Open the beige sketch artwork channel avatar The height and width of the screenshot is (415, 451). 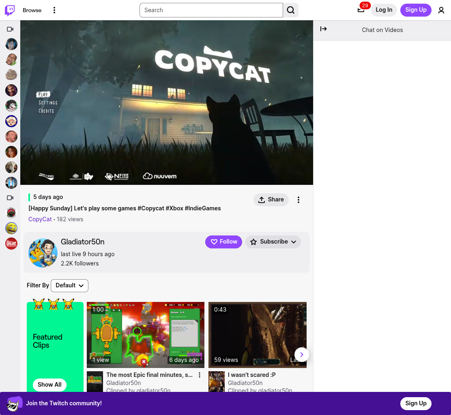[x=11, y=75]
